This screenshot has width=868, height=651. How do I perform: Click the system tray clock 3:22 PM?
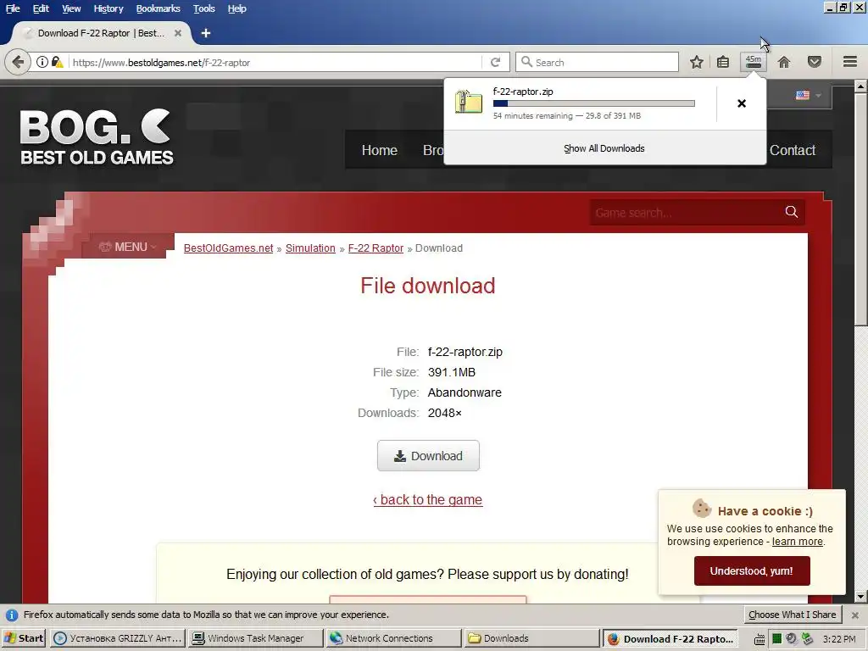[x=839, y=639]
